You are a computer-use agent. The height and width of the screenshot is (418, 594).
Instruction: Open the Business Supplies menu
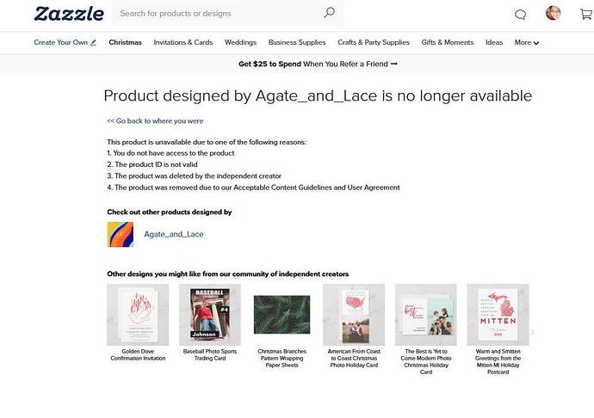(x=297, y=42)
